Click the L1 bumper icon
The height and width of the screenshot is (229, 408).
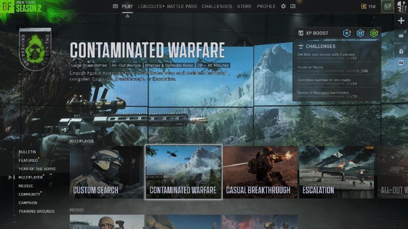click(x=115, y=6)
